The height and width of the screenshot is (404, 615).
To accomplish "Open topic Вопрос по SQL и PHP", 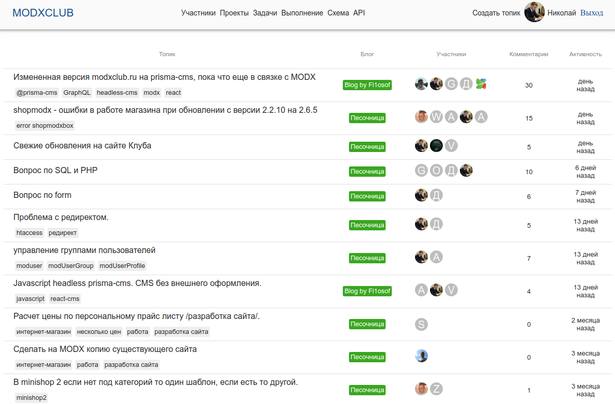I will point(55,170).
